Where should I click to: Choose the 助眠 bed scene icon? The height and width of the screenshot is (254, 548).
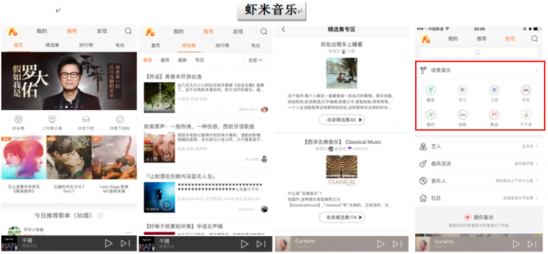pyautogui.click(x=462, y=114)
